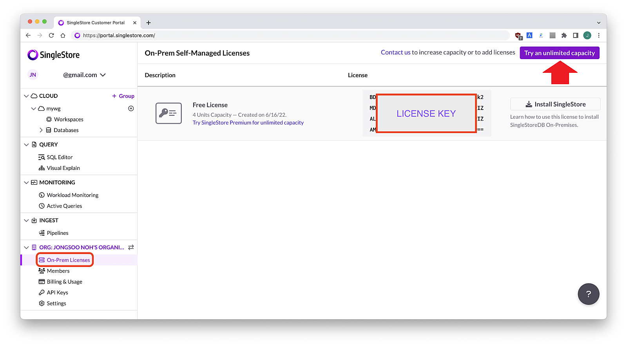Image resolution: width=627 pixels, height=346 pixels.
Task: Open the help question mark button
Action: coord(588,294)
